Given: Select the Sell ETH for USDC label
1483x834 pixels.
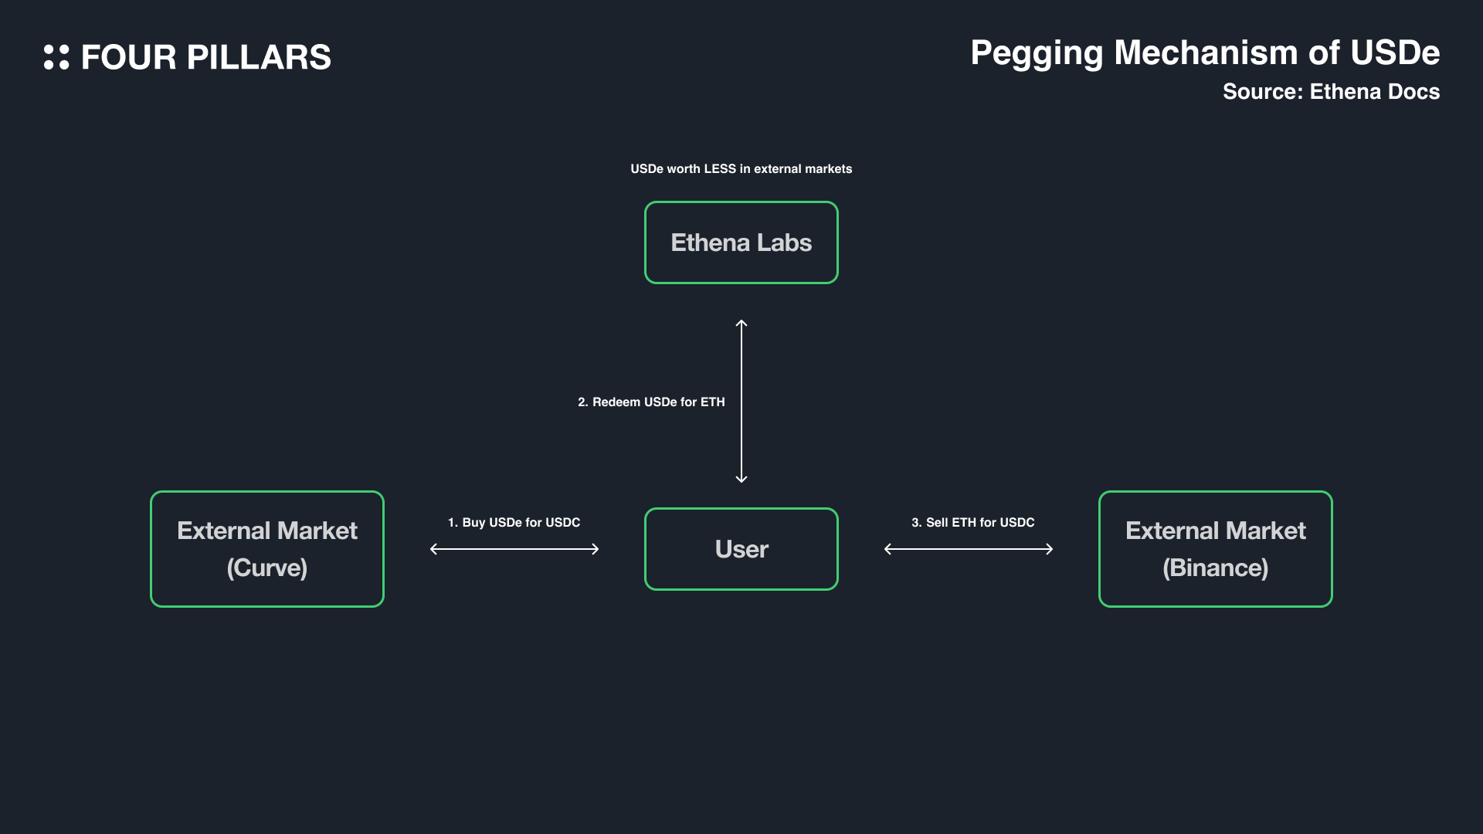Looking at the screenshot, I should click(972, 523).
